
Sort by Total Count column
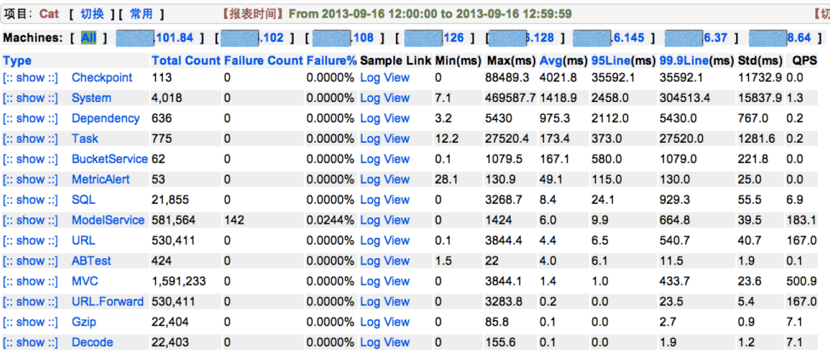[186, 61]
